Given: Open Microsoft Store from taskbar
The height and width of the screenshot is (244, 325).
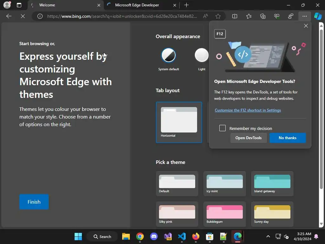Looking at the screenshot, I should [x=209, y=236].
